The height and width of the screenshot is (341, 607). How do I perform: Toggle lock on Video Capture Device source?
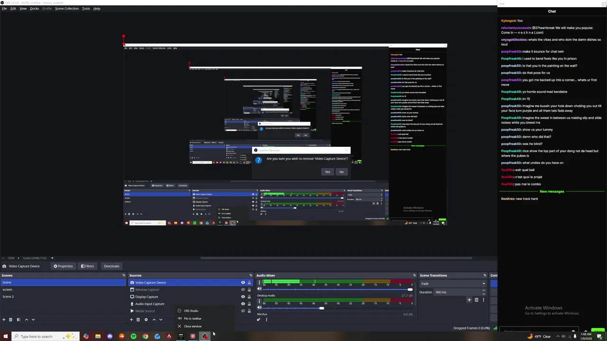(249, 283)
